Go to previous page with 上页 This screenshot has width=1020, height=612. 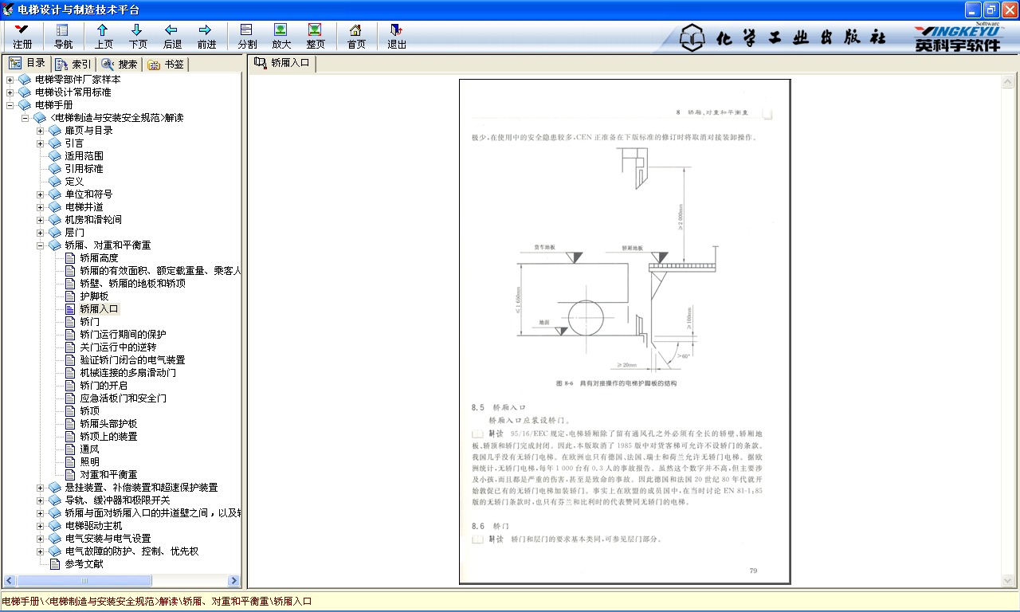pos(104,31)
